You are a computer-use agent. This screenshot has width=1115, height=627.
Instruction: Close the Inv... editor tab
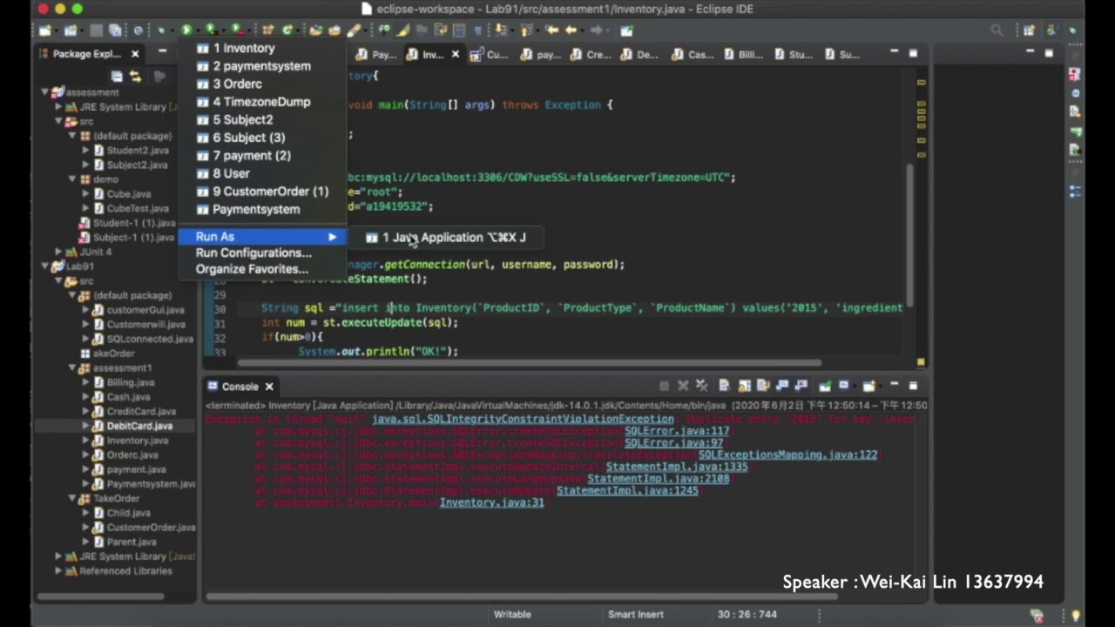455,54
